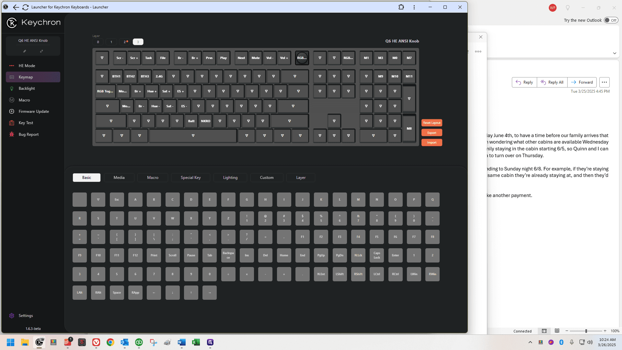Forward the Outlook email
This screenshot has height=350, width=622.
[582, 82]
